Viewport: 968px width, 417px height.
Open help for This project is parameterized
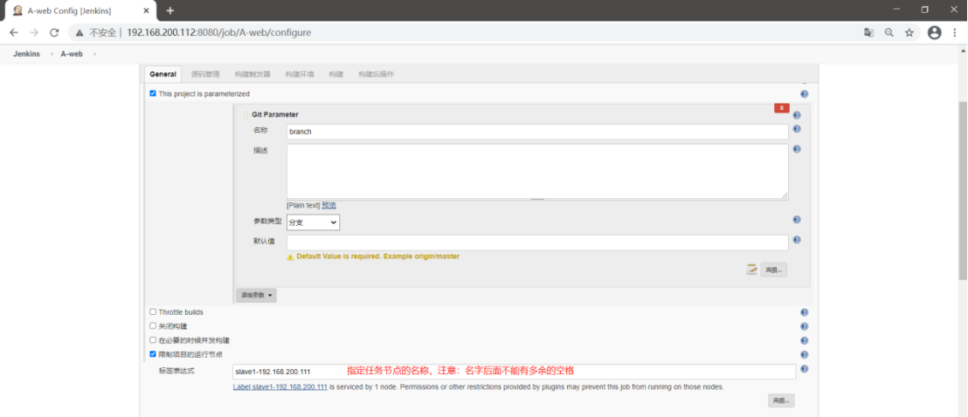(x=805, y=94)
